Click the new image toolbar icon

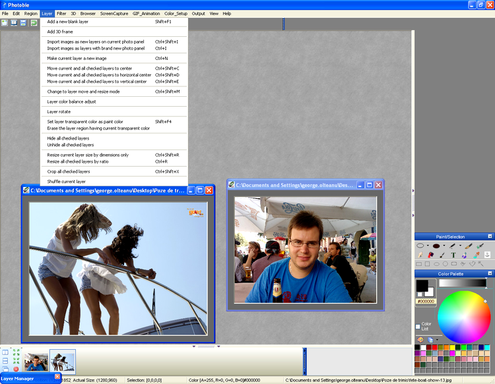pyautogui.click(x=5, y=22)
